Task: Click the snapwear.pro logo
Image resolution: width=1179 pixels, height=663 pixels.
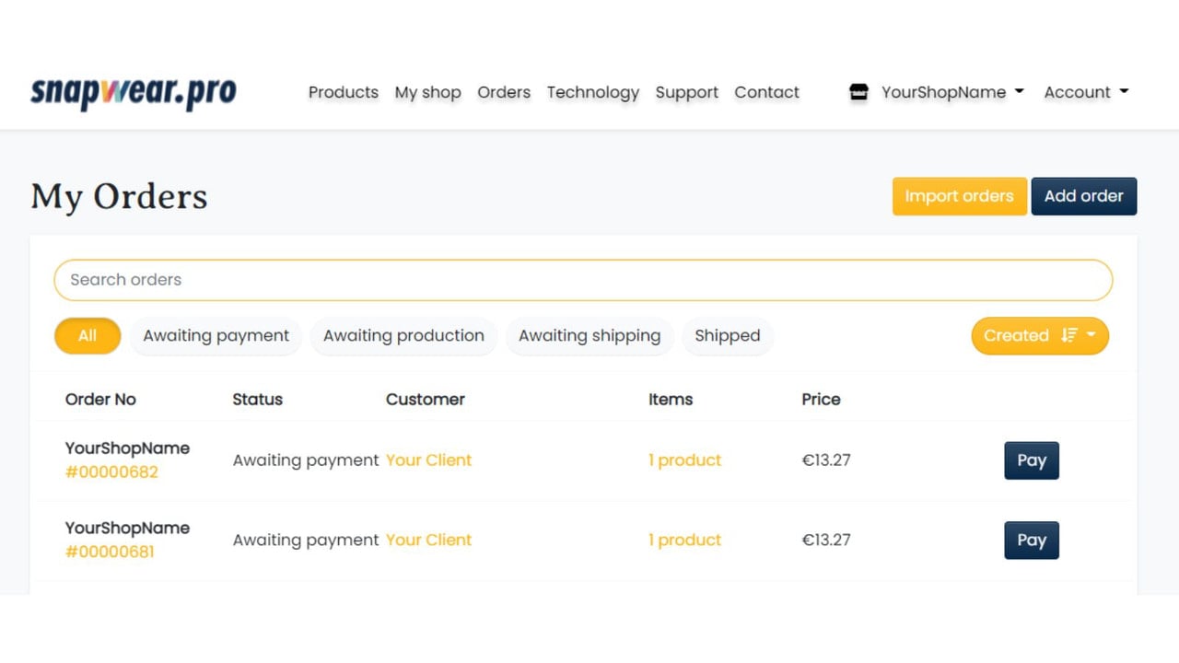Action: click(x=134, y=92)
